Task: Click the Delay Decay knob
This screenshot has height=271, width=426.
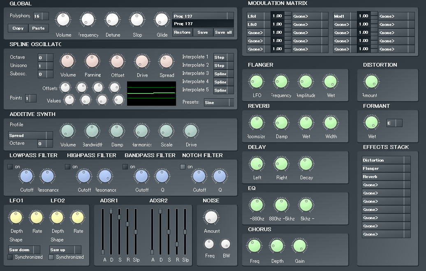Action: 306,164
